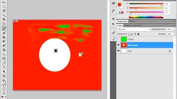Open the Layers panel options menu

coord(175,26)
